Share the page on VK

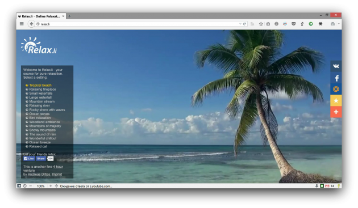pyautogui.click(x=336, y=66)
